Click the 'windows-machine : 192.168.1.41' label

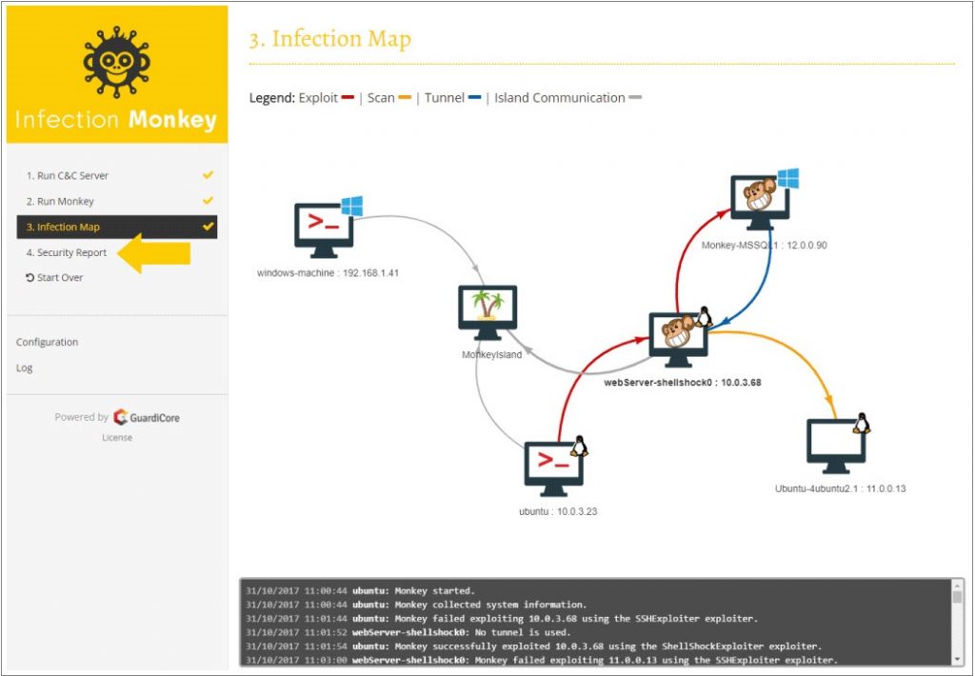[328, 273]
